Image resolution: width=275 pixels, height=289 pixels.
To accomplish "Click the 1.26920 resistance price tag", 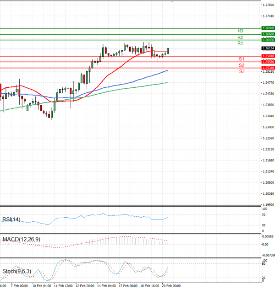I will pos(268,28).
